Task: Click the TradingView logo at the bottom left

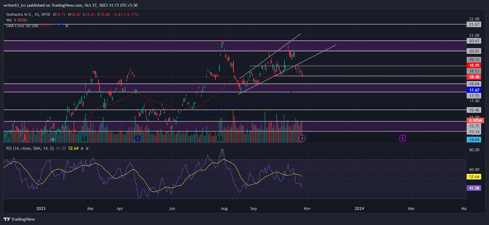Action: point(19,219)
